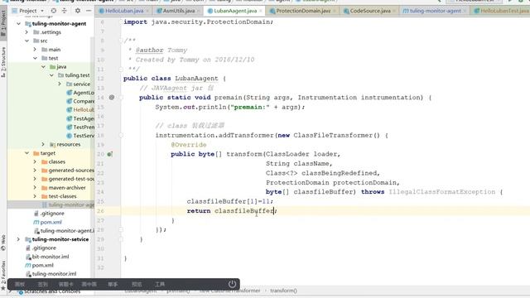Select the TestAge class file
530x298 pixels.
pos(80,118)
